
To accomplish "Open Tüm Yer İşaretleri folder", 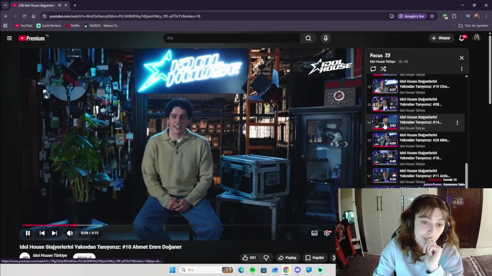I will 473,26.
